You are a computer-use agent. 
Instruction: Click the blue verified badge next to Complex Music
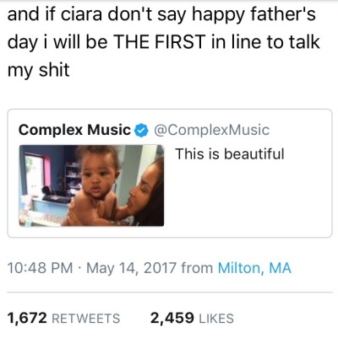(142, 130)
